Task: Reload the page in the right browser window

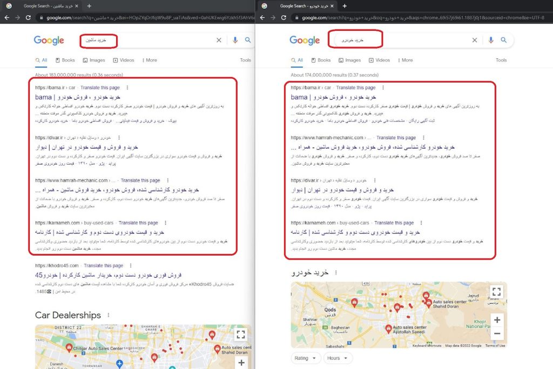Action: (x=284, y=18)
